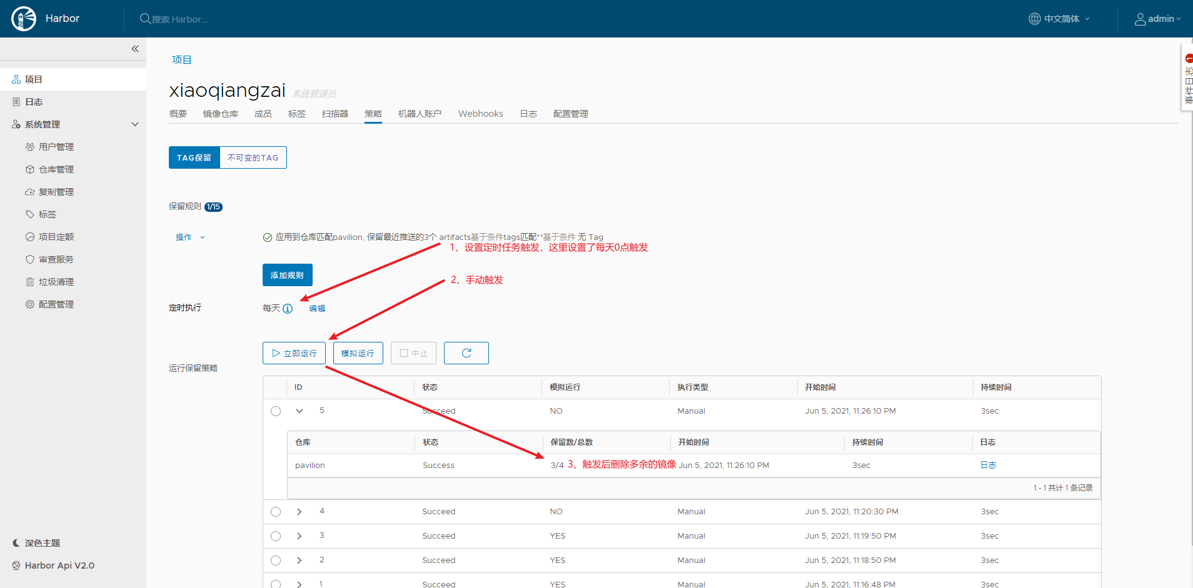Click the 搜索 Harbor search field

(x=180, y=19)
